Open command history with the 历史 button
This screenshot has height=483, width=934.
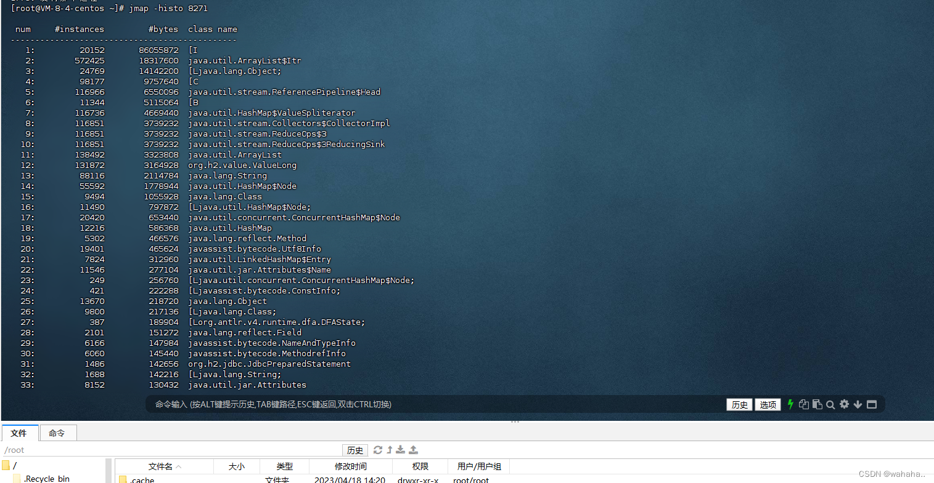[739, 404]
